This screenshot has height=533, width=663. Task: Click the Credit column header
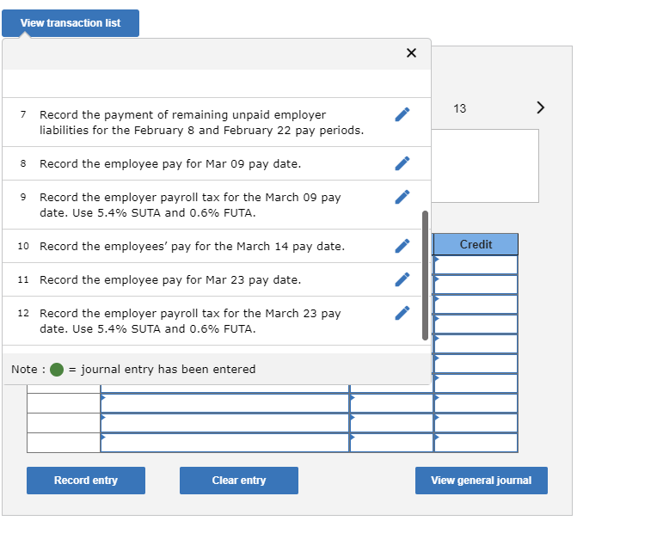click(476, 245)
